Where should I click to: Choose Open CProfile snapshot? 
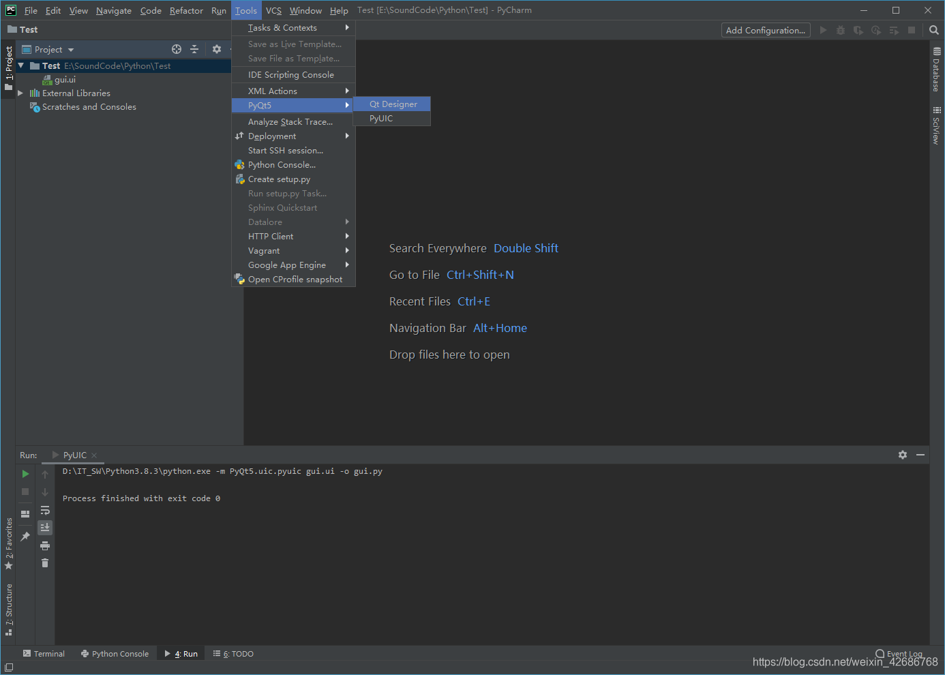pyautogui.click(x=293, y=280)
